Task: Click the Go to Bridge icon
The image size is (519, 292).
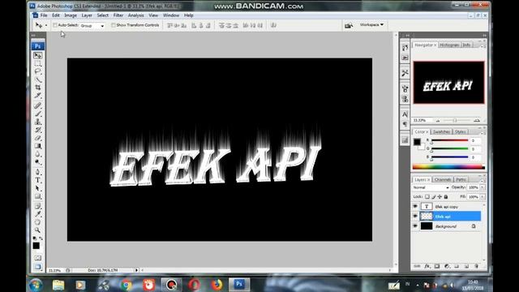Action: point(349,25)
